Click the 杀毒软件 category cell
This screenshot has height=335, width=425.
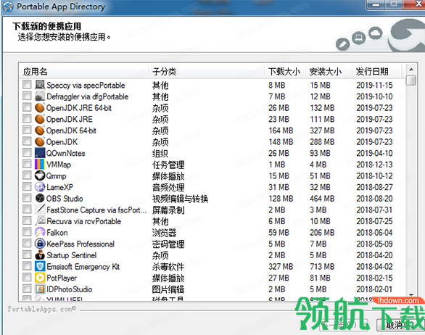pos(168,267)
